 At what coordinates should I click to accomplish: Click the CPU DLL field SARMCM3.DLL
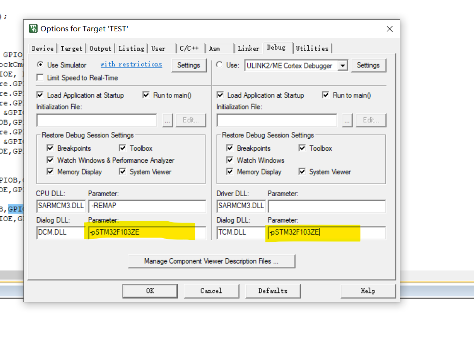point(61,206)
